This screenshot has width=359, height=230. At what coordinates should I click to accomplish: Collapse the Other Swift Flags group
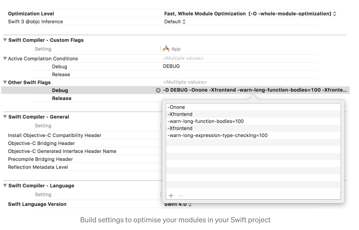[4, 82]
